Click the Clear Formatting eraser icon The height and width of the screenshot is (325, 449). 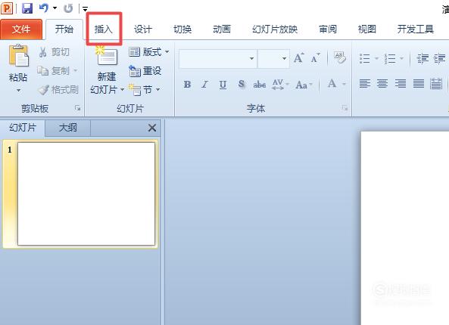(340, 58)
